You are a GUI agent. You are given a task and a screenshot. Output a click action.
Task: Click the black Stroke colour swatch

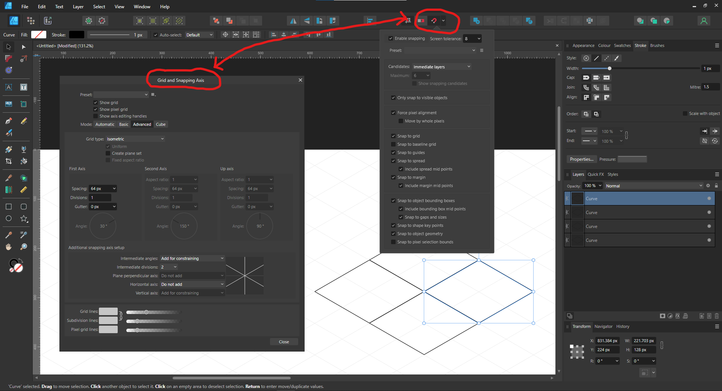[x=76, y=35]
